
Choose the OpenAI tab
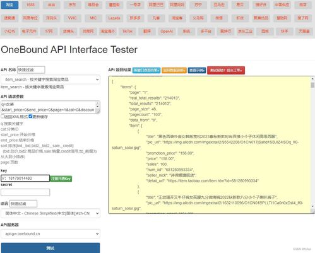[x=167, y=32]
